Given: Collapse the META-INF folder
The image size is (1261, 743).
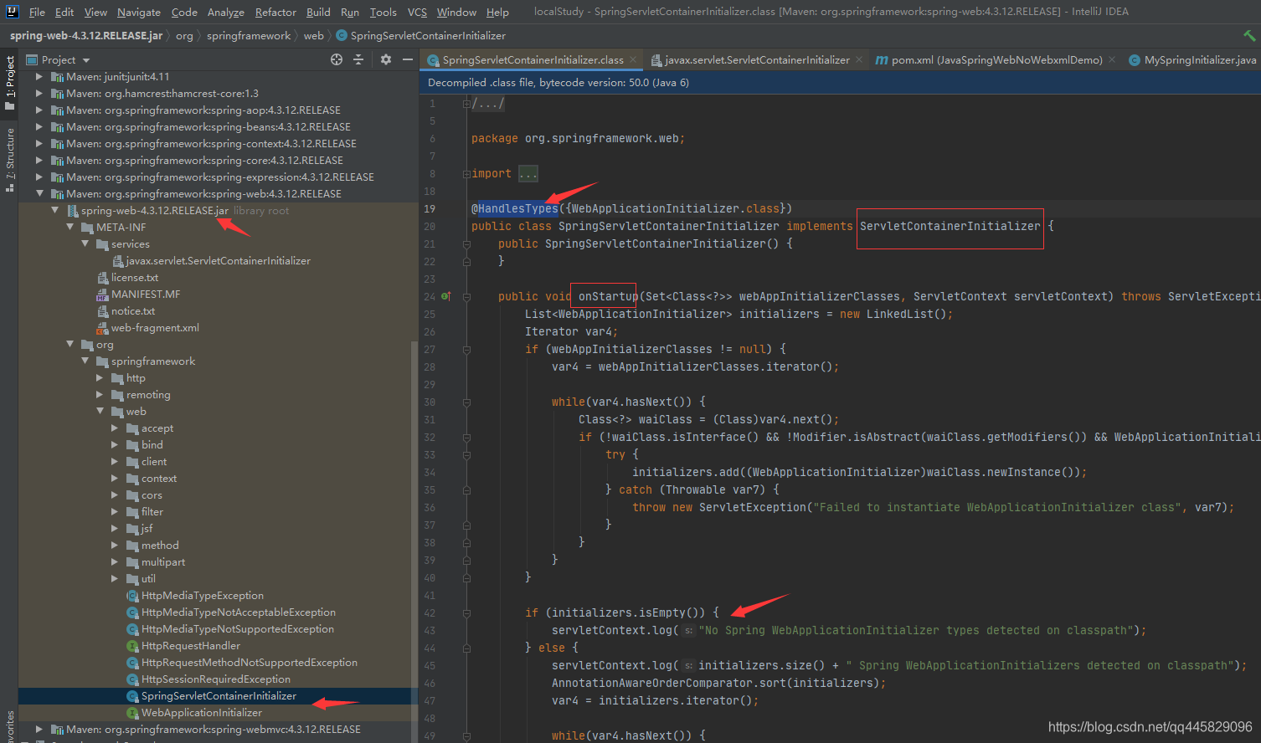Looking at the screenshot, I should click(x=70, y=227).
